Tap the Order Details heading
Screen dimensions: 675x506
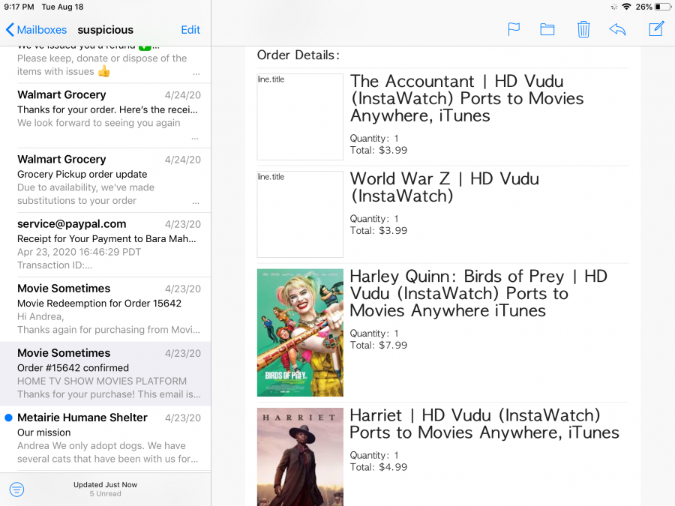[298, 55]
